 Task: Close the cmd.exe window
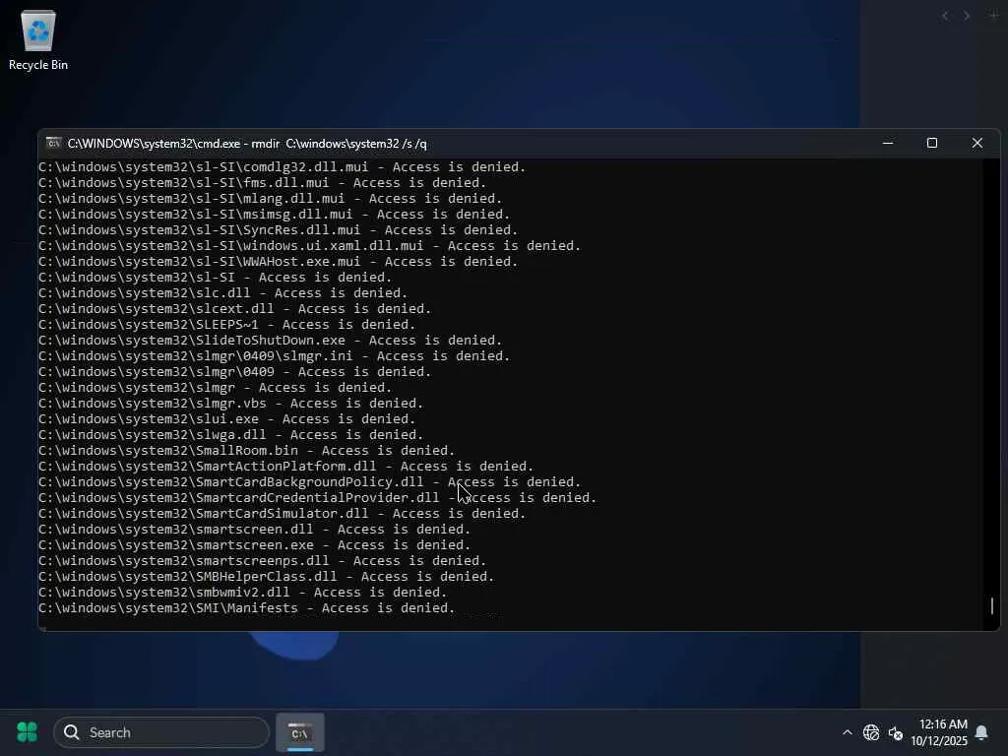tap(977, 143)
